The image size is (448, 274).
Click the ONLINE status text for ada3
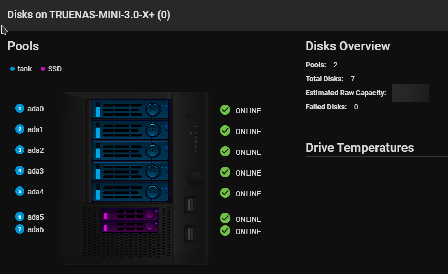click(248, 173)
